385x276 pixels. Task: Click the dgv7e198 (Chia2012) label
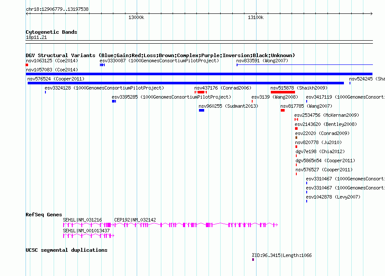click(320, 151)
